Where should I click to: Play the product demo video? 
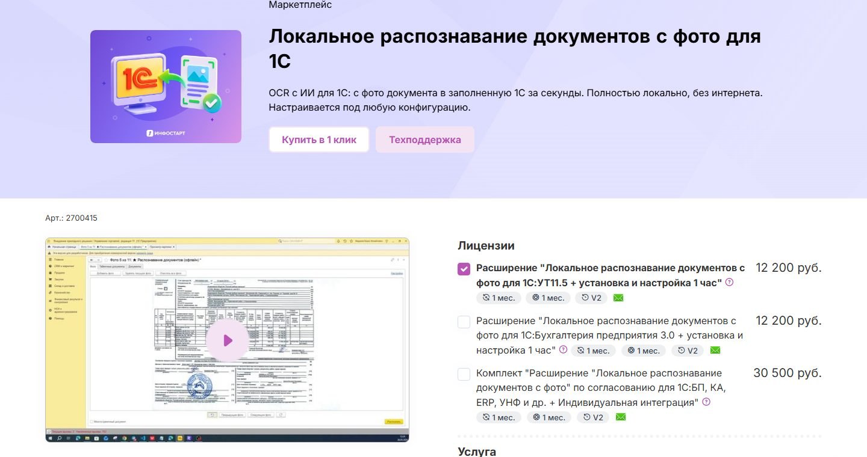[x=228, y=340]
